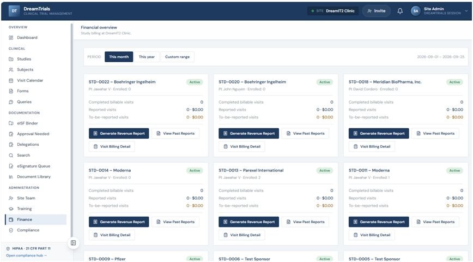Generate Revenue Report for STD-0011 Moderna
473x262 pixels.
(379, 222)
